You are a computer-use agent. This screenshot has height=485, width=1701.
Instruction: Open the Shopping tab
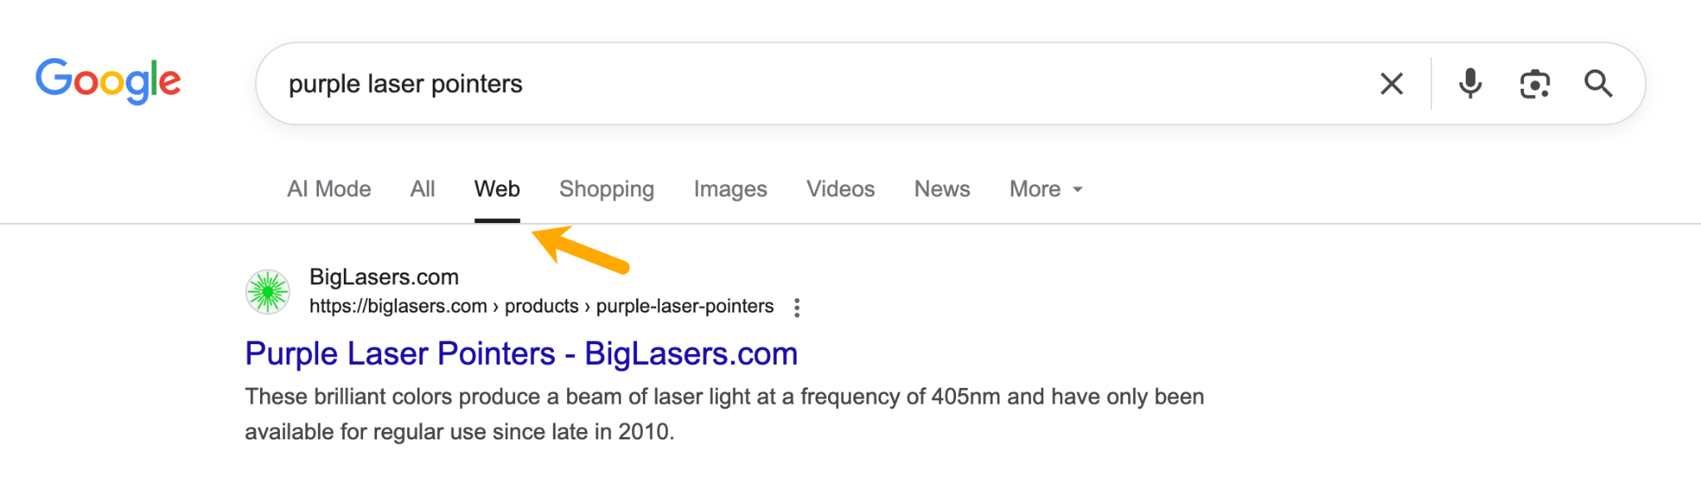click(606, 189)
